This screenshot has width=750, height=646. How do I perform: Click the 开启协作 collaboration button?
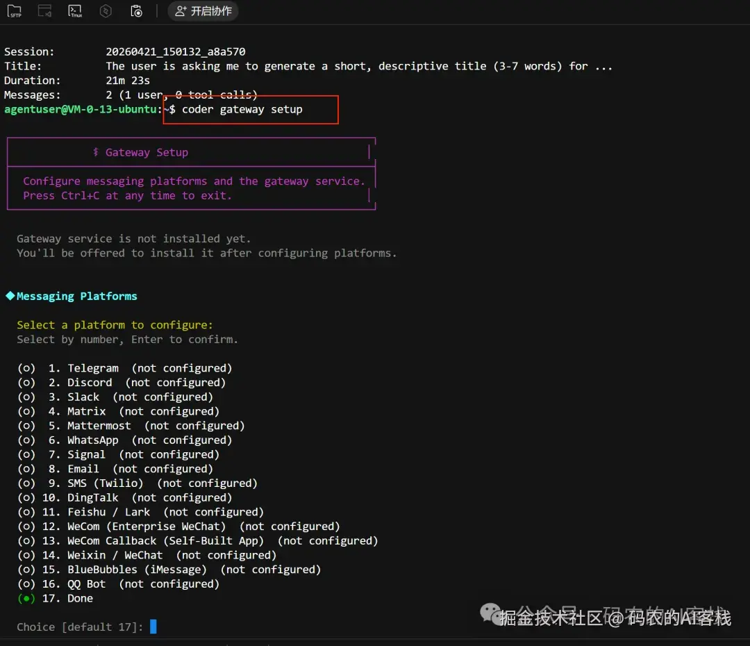(x=203, y=11)
